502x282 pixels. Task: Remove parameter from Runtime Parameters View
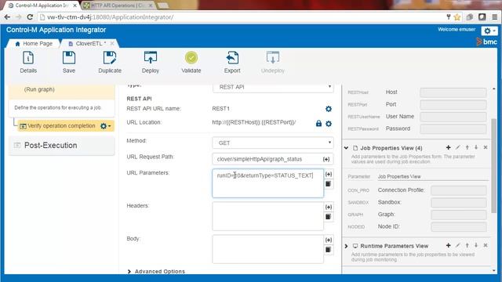486,245
